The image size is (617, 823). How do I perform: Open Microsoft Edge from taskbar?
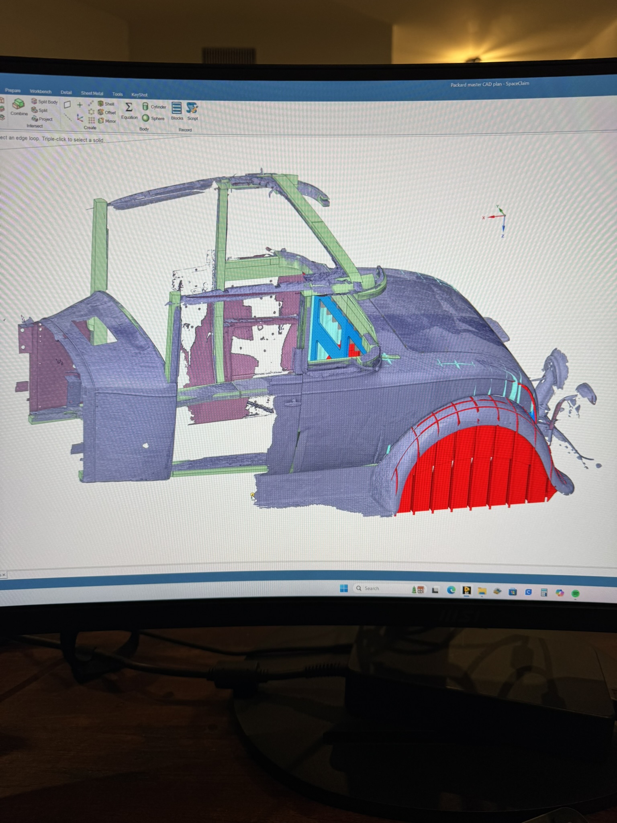[x=451, y=590]
